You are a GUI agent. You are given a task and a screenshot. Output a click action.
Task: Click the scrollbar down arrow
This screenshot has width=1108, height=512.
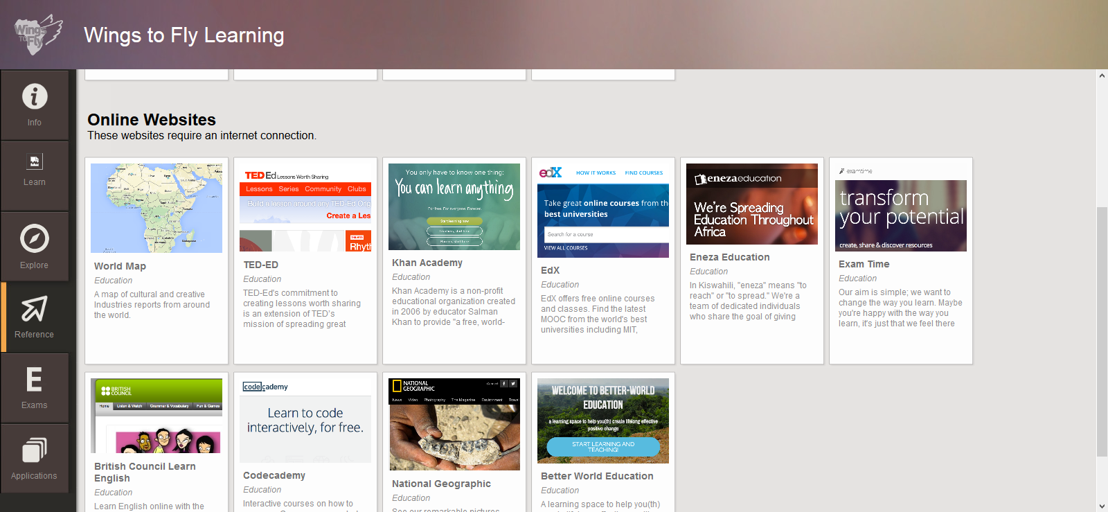(x=1102, y=506)
